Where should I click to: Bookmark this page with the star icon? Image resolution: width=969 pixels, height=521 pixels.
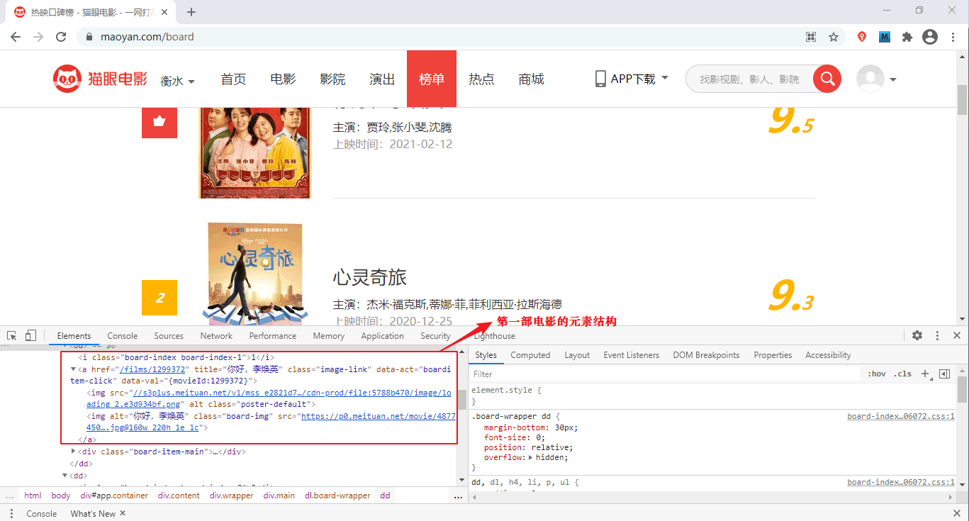click(x=834, y=37)
